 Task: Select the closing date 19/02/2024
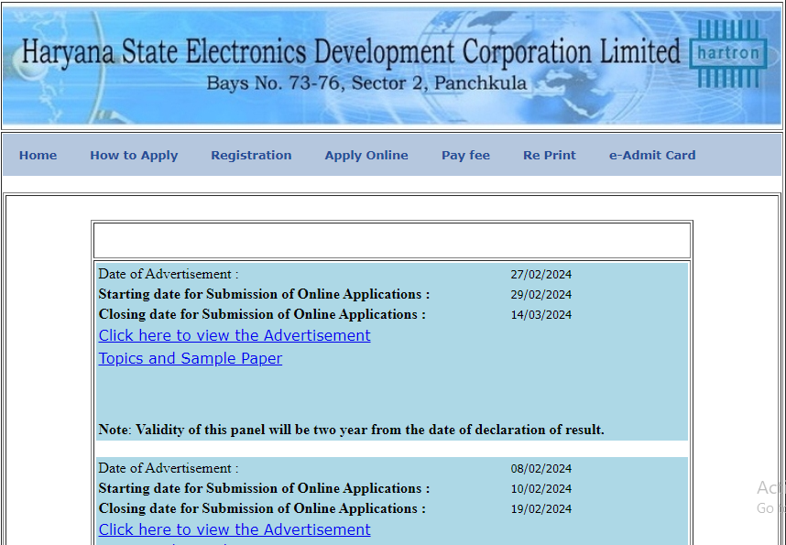[540, 509]
